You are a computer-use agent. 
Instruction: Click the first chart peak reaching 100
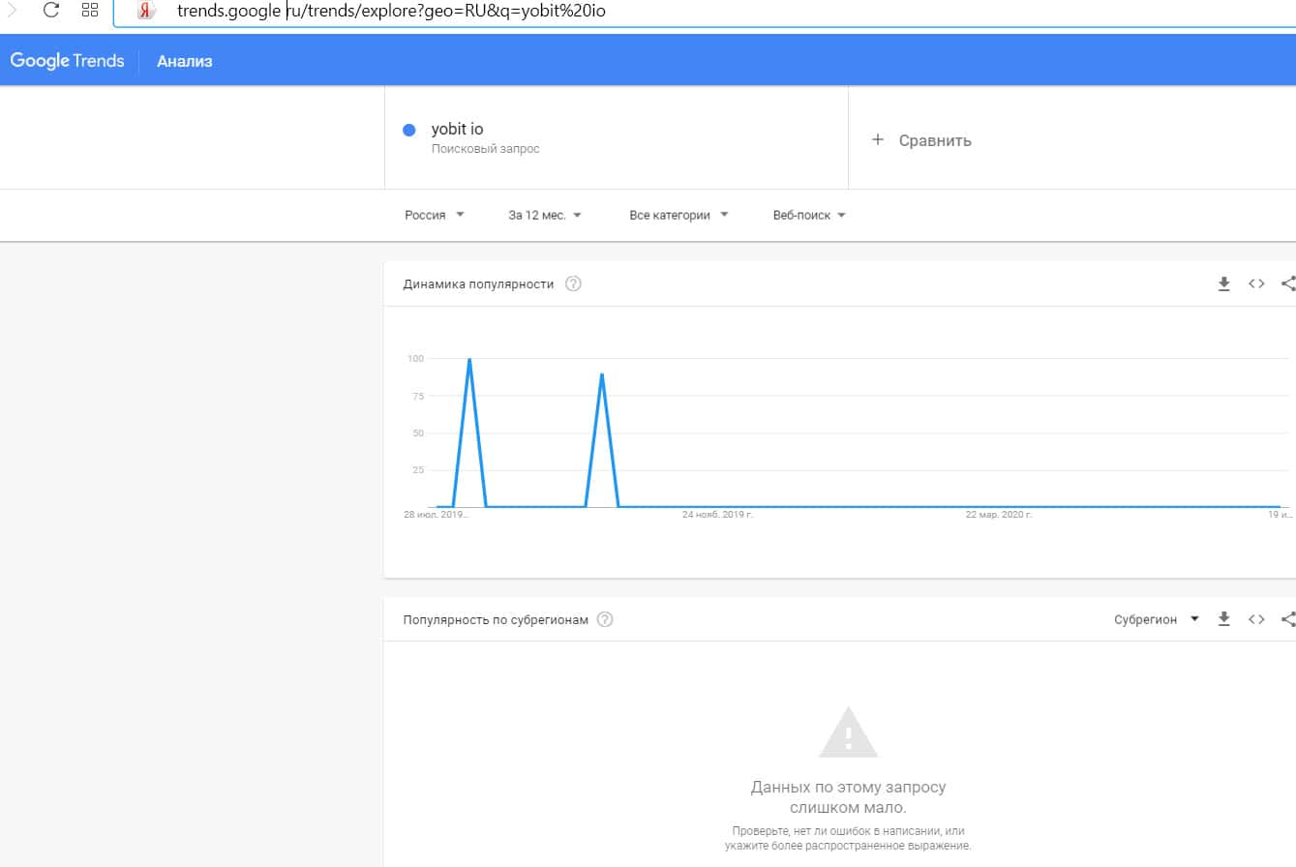(x=469, y=359)
